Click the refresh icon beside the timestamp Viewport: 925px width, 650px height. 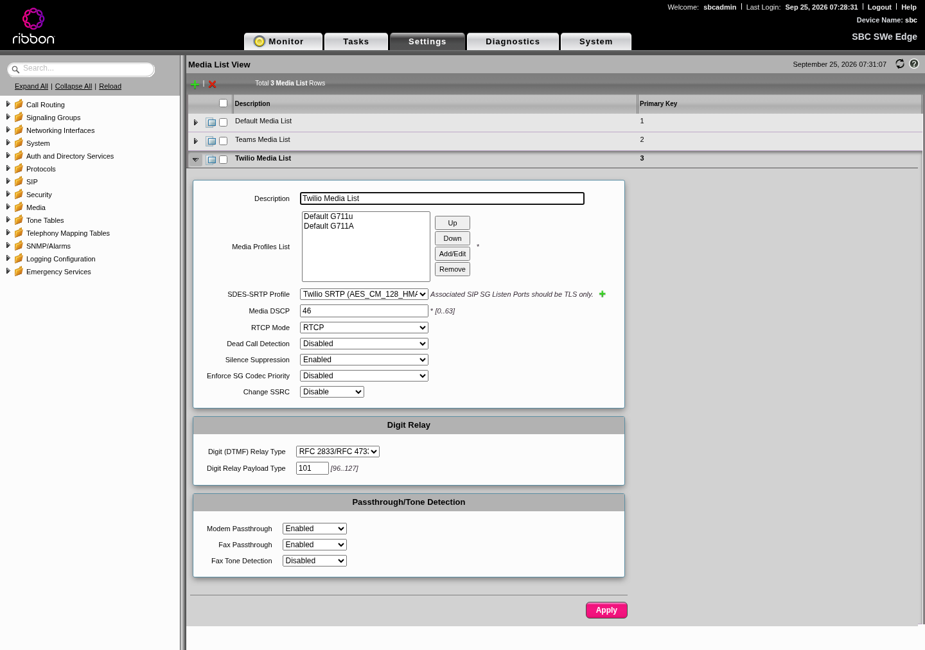[900, 64]
